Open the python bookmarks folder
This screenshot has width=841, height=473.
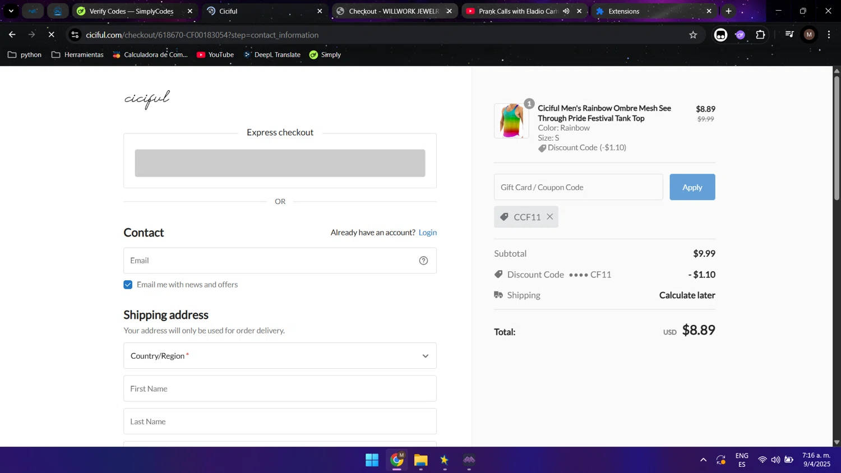coord(25,54)
